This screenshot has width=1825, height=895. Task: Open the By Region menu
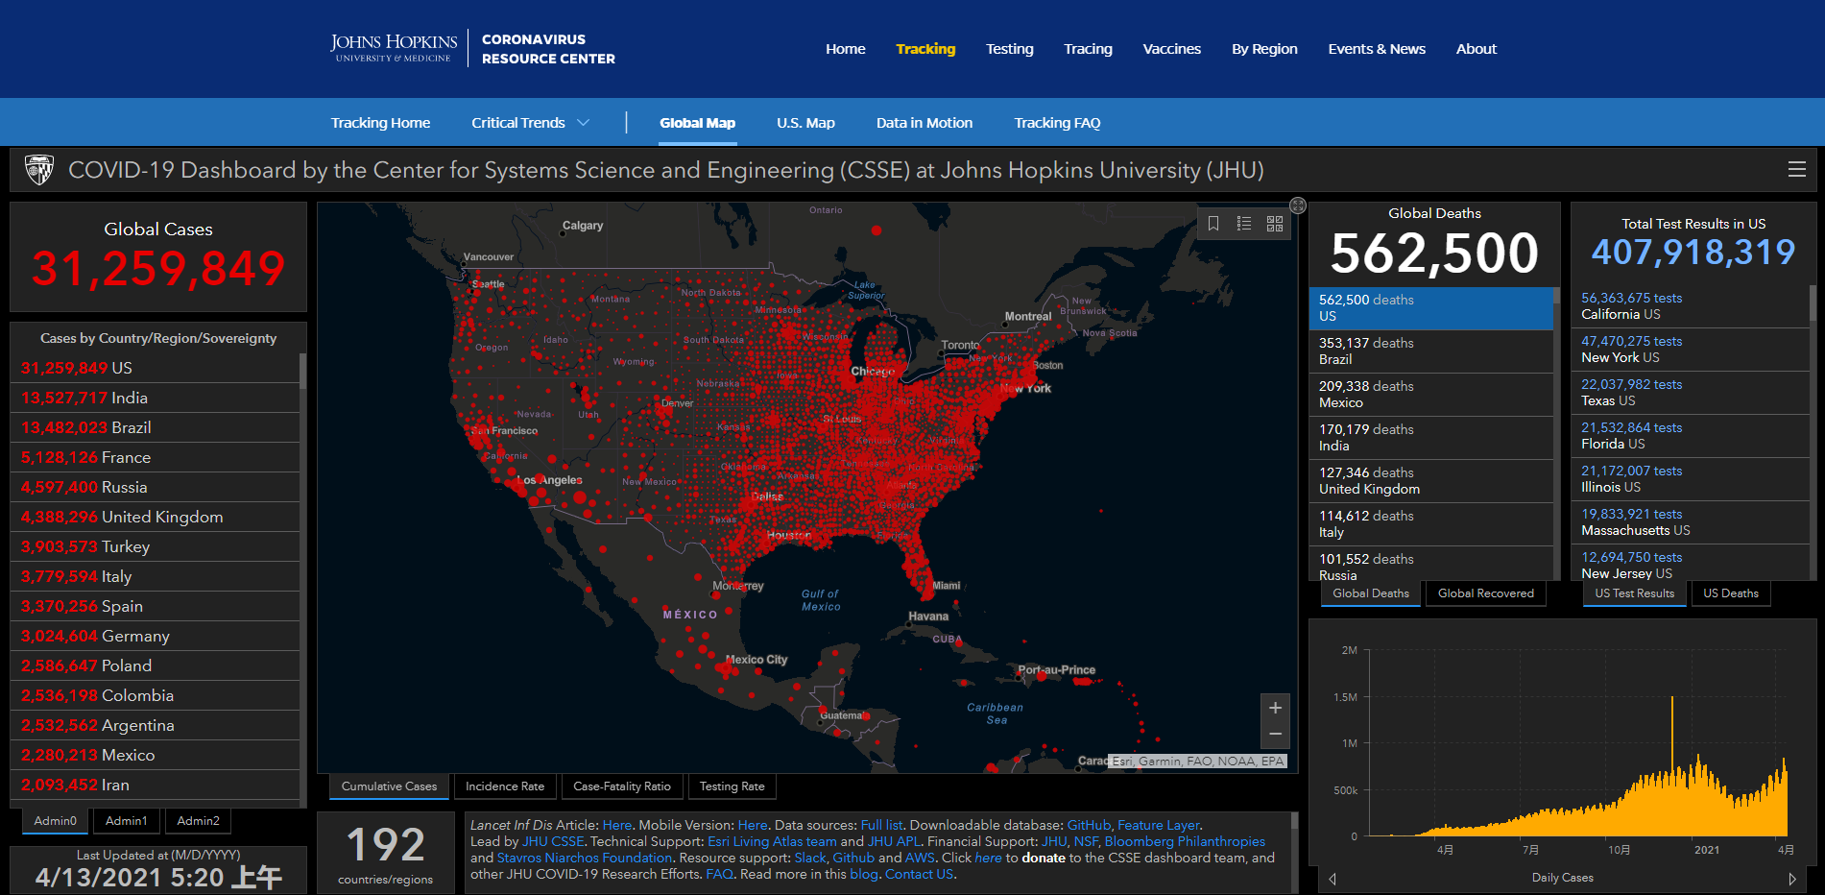tap(1264, 49)
